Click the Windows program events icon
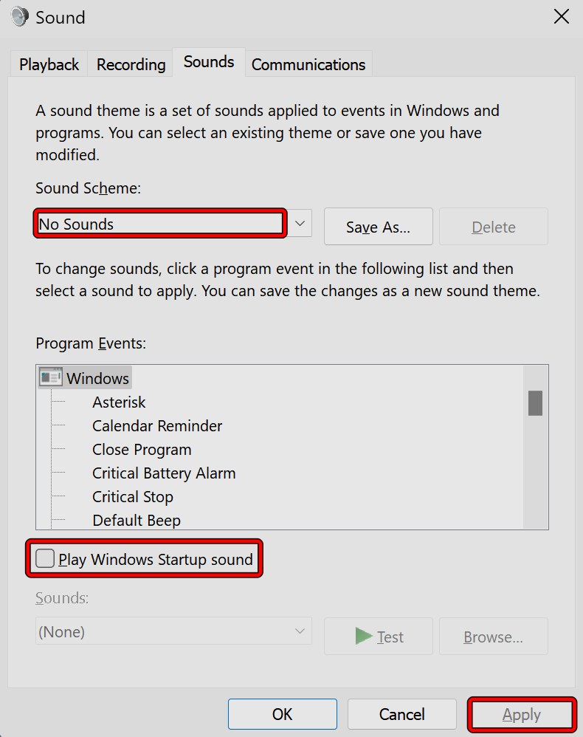 (50, 378)
